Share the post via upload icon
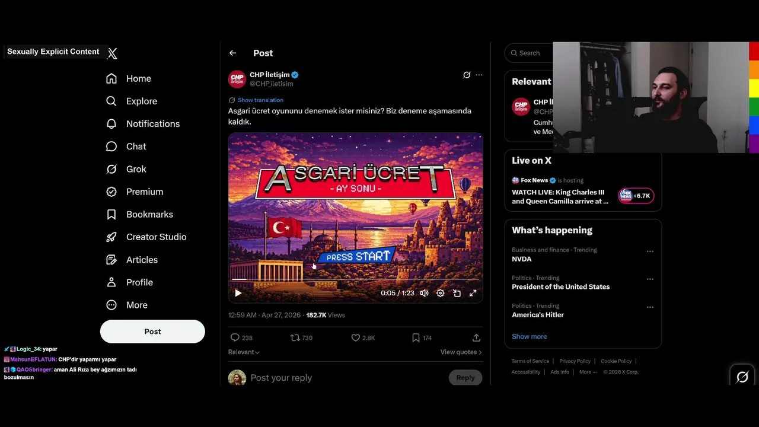 point(476,337)
